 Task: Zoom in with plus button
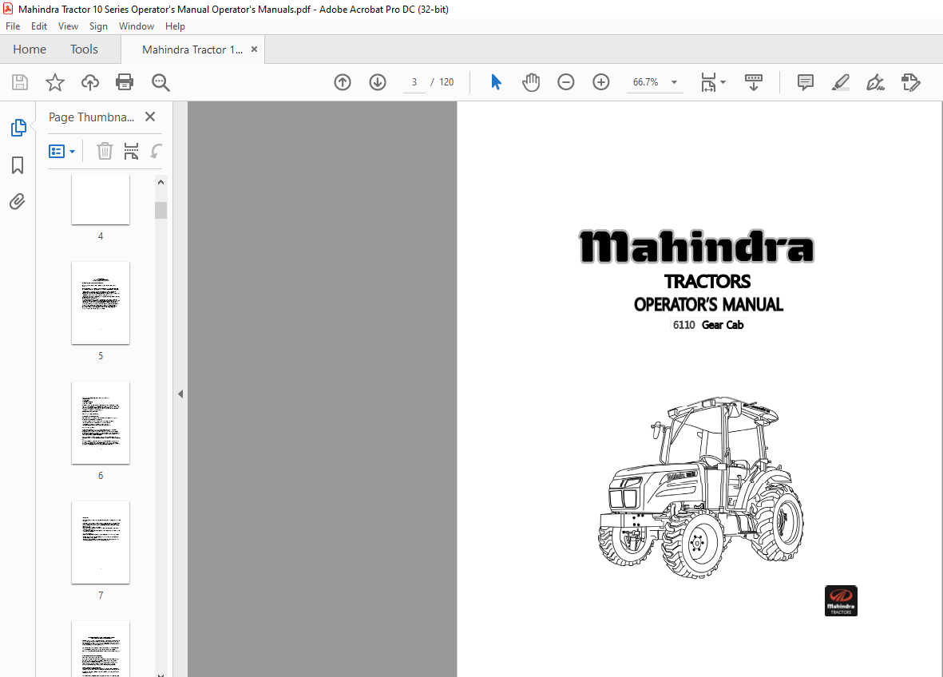point(600,82)
